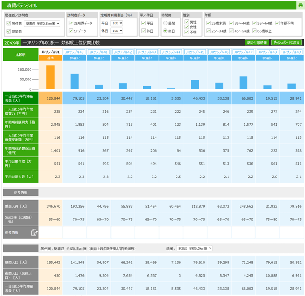
Task: Open the 平日 commuter pass ratio dropdown
Action: (117, 23)
